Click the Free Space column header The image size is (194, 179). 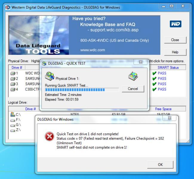[x=163, y=109]
